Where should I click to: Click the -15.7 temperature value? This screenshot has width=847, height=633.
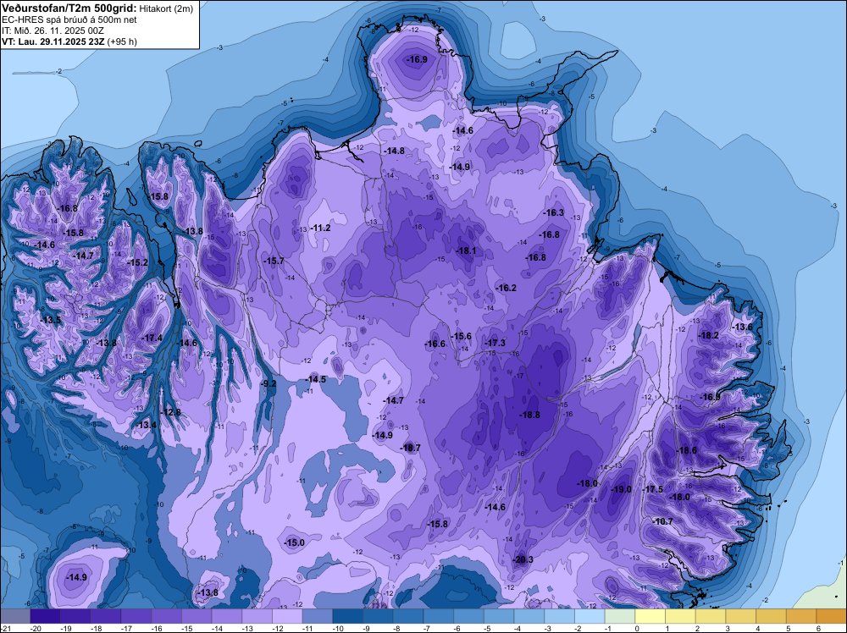pos(274,261)
